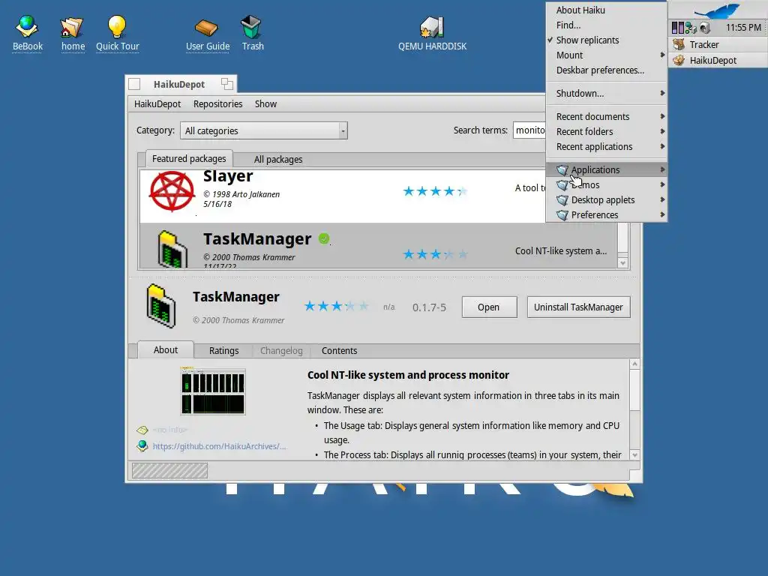Click the ProcessController bars tray icon
768x576 pixels.
(677, 28)
